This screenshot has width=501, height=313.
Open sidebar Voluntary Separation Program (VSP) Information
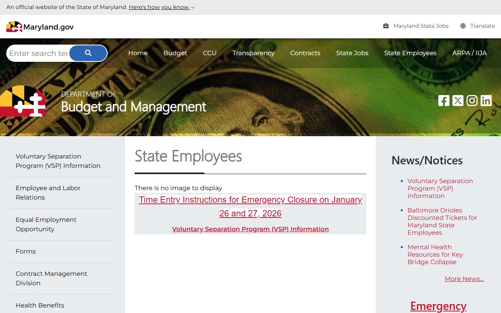point(63,161)
